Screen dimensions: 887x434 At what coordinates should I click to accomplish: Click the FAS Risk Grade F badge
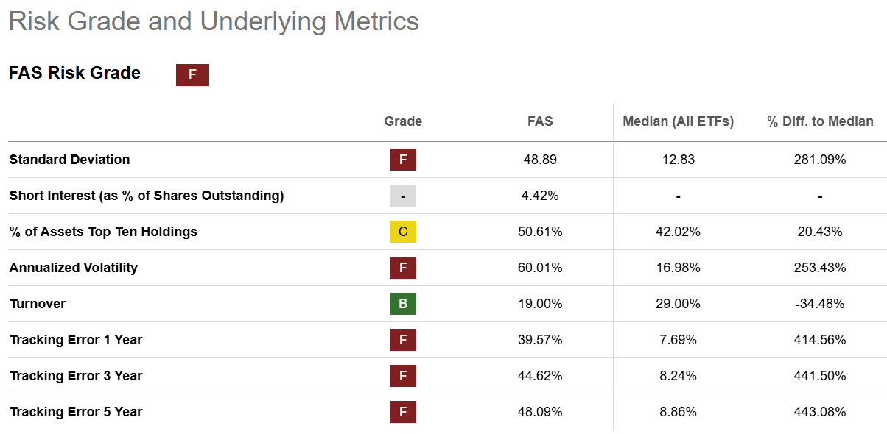(192, 75)
